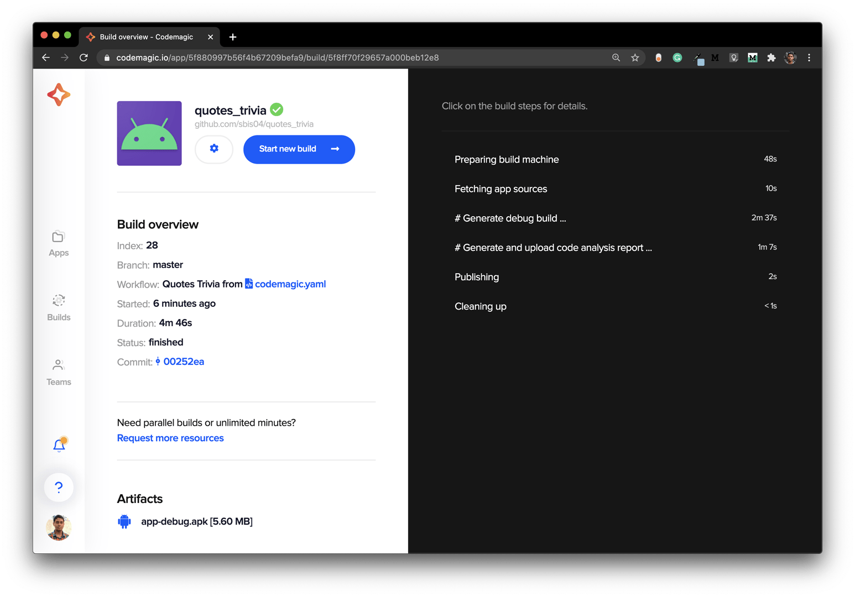Image resolution: width=855 pixels, height=597 pixels.
Task: Open the Chrome profile avatar
Action: click(790, 57)
